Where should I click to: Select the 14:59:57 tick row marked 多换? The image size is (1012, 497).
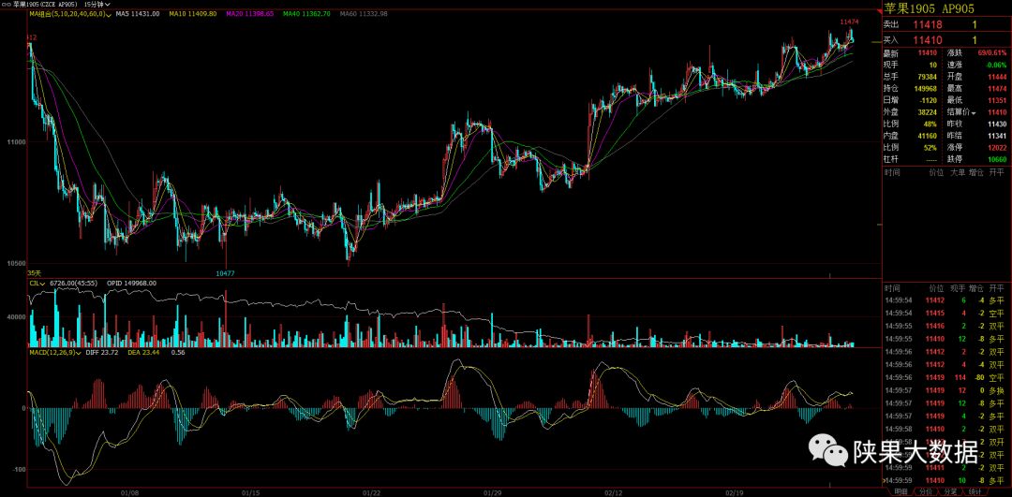tap(945, 390)
